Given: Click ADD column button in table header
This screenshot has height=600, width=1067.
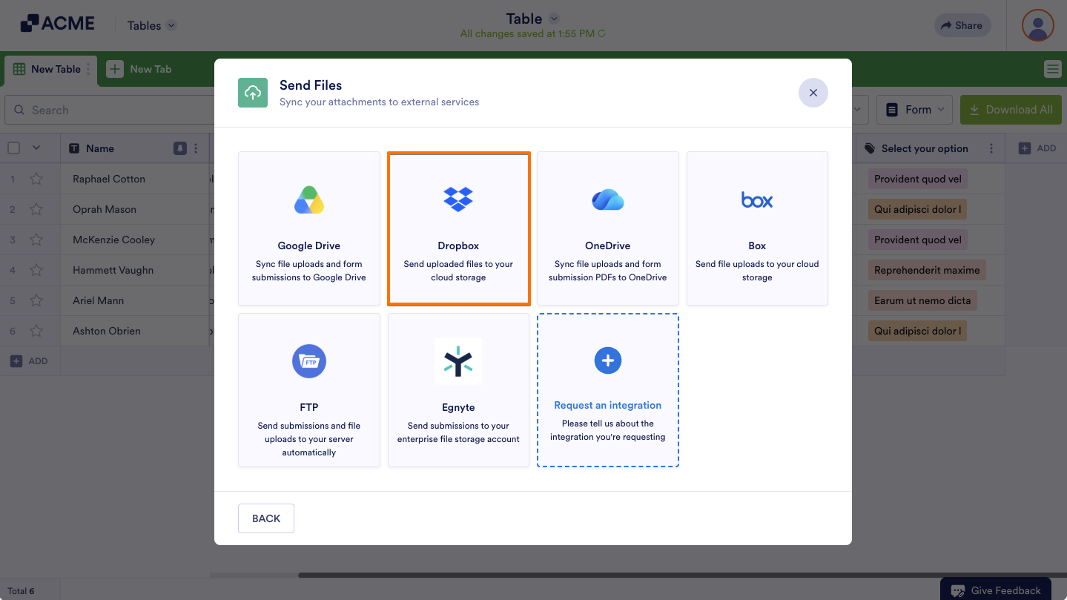Looking at the screenshot, I should (x=1037, y=148).
